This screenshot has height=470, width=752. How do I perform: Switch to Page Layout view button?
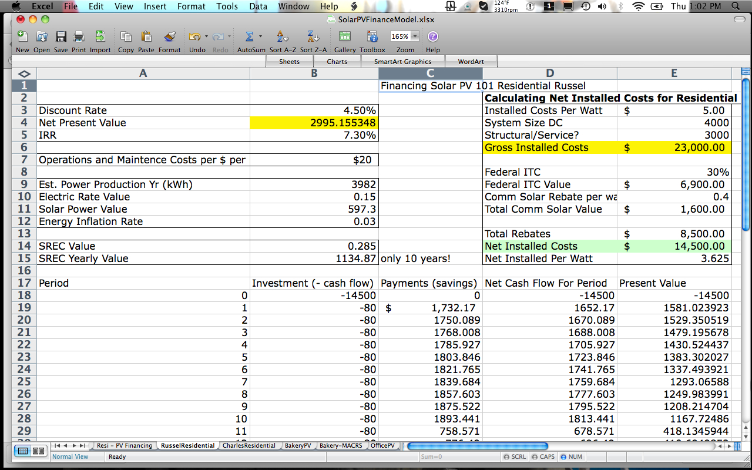coord(38,451)
